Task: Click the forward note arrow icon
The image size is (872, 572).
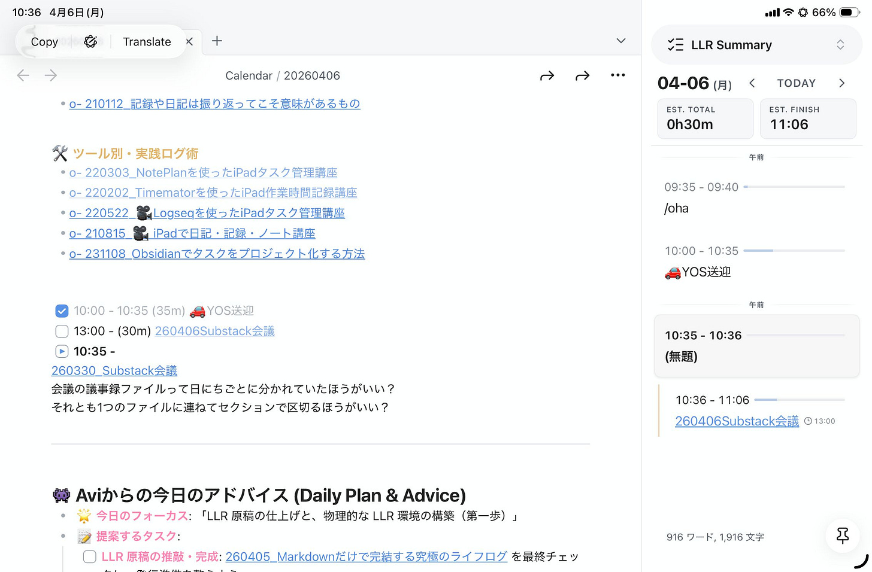Action: click(582, 75)
